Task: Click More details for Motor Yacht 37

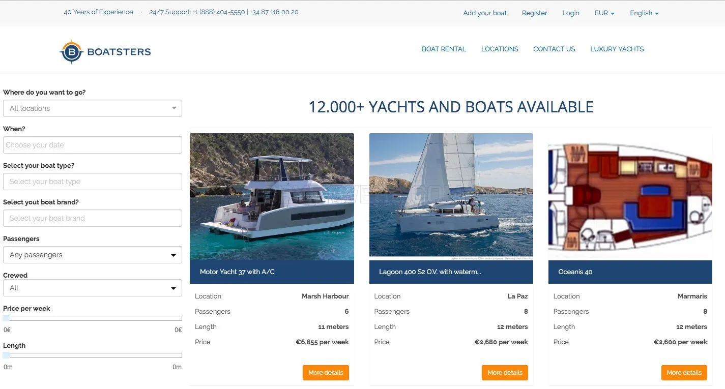Action: [326, 373]
